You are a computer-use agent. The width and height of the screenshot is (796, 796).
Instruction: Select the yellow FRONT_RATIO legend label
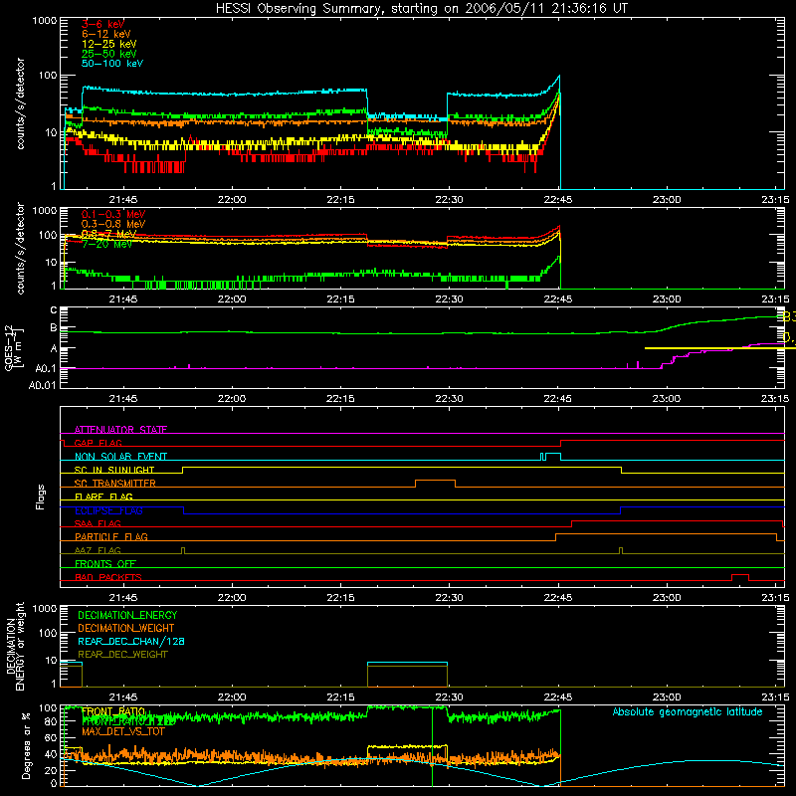pos(113,711)
